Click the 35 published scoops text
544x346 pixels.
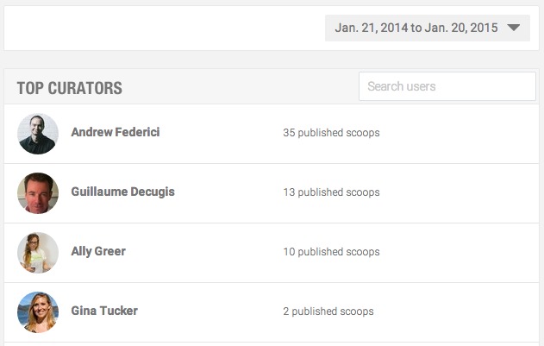pyautogui.click(x=331, y=133)
